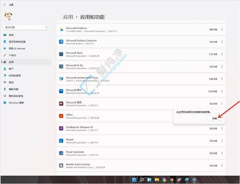The image size is (240, 184).
Task: Click the Microsoft OneDrive app icon
Action: coord(61,29)
